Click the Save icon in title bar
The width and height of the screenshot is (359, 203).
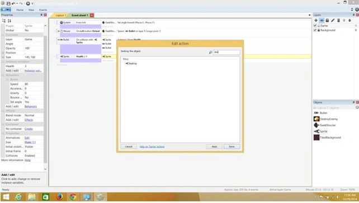point(8,3)
